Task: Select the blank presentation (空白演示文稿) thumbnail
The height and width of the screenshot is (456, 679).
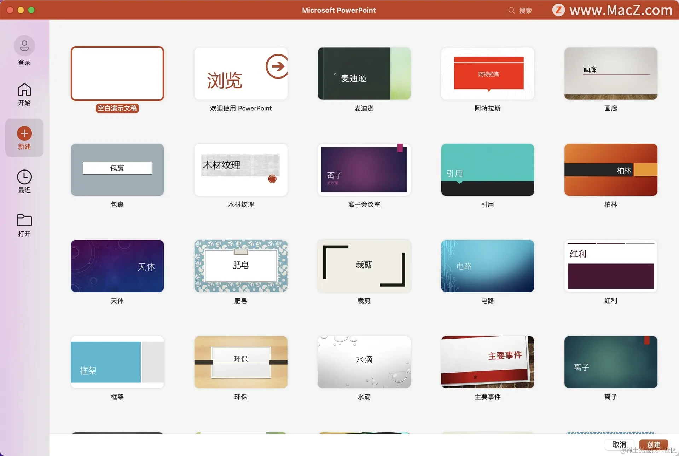Action: pos(117,74)
